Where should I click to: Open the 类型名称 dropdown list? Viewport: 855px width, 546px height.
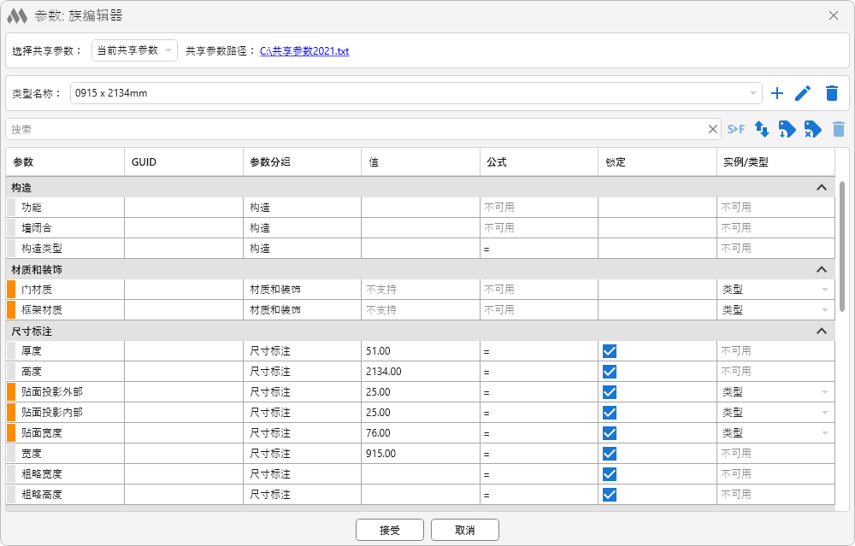point(753,93)
